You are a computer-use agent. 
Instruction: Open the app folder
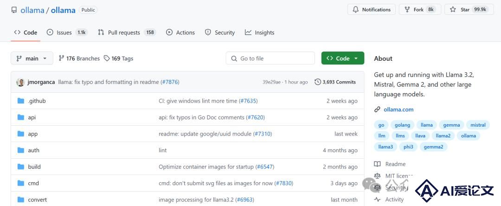(x=32, y=134)
